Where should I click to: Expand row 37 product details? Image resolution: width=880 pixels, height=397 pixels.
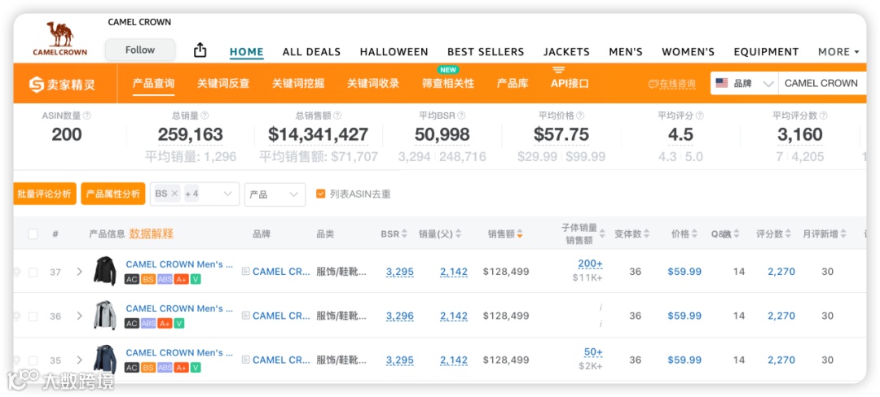tap(79, 272)
